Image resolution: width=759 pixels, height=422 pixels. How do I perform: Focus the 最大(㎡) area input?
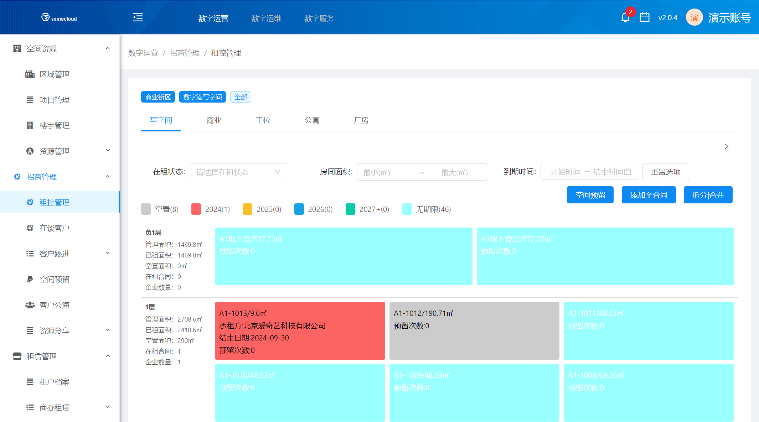(461, 172)
